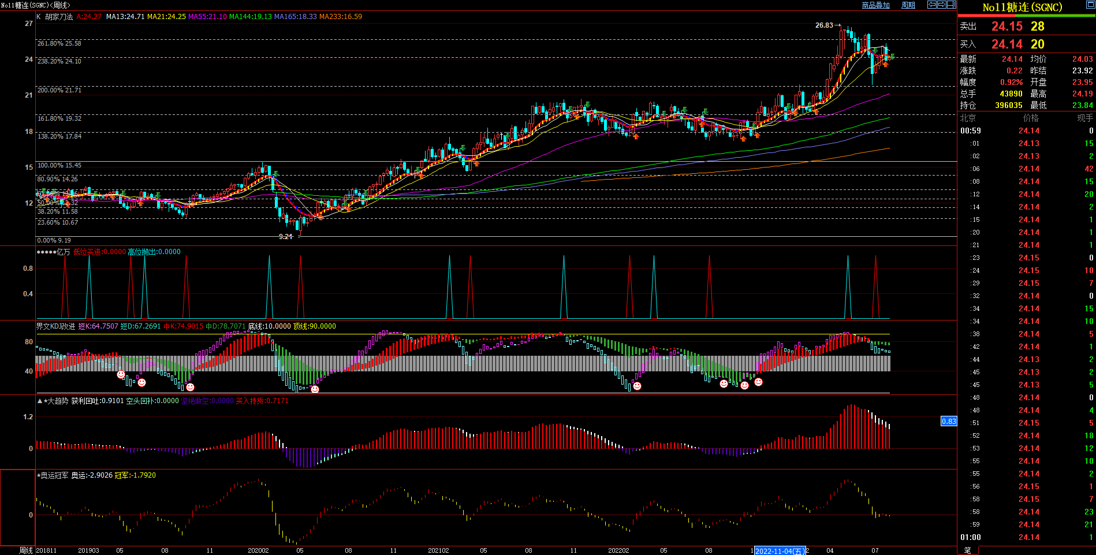
Task: Toggle the split-panel layout icon
Action: pos(952,5)
